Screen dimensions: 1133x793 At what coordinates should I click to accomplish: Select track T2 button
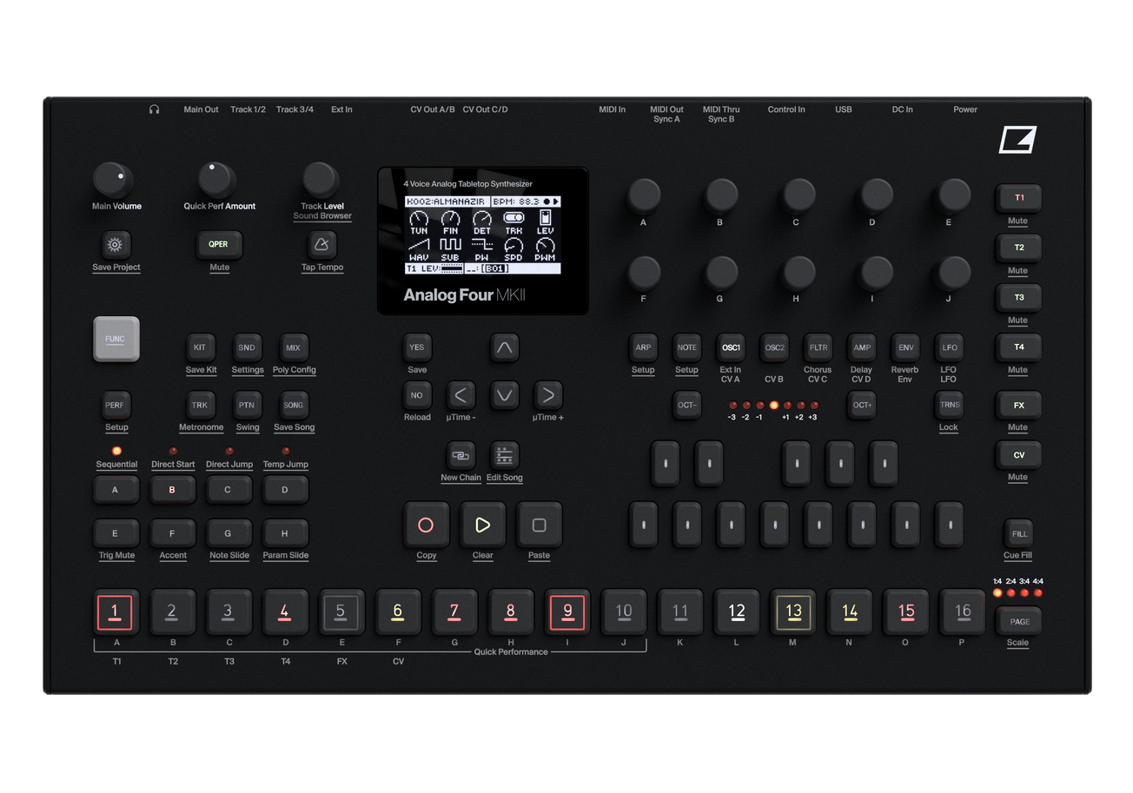point(1018,248)
